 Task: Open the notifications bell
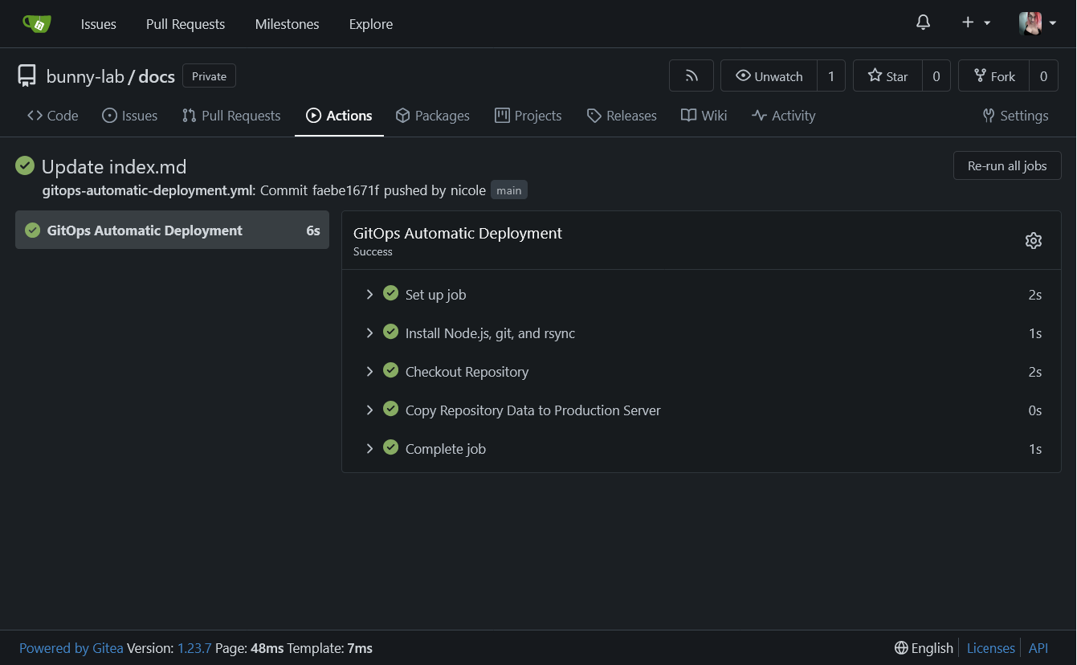[923, 22]
